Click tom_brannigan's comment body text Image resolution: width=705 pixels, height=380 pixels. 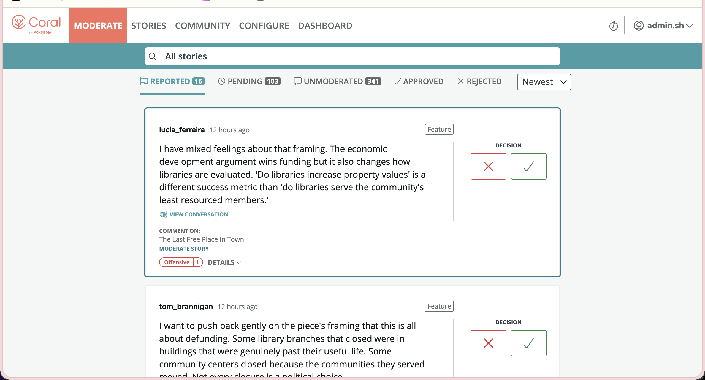[292, 349]
